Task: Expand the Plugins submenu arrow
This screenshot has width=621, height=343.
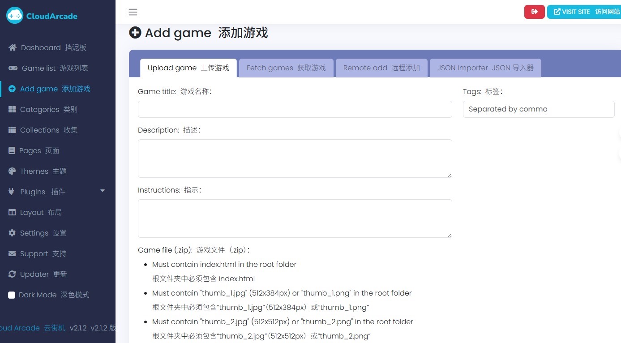Action: [x=103, y=191]
